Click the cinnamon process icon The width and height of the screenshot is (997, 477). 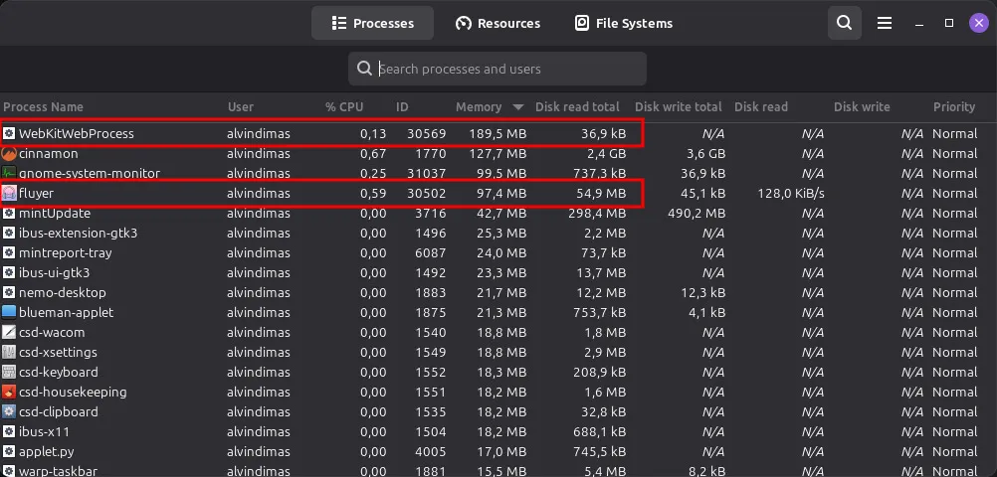pos(9,154)
